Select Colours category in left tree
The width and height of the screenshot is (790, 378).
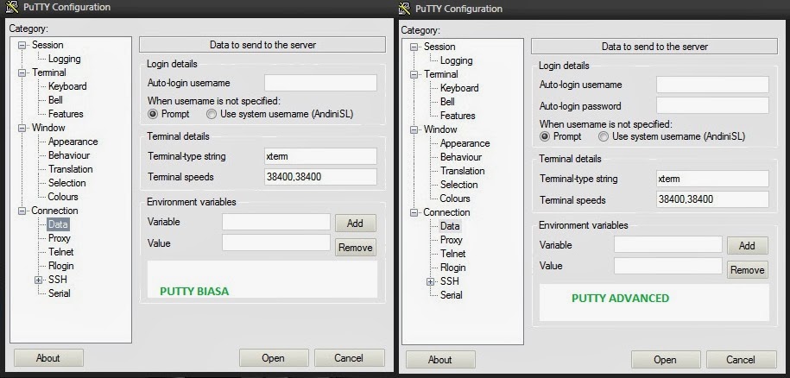click(x=63, y=197)
